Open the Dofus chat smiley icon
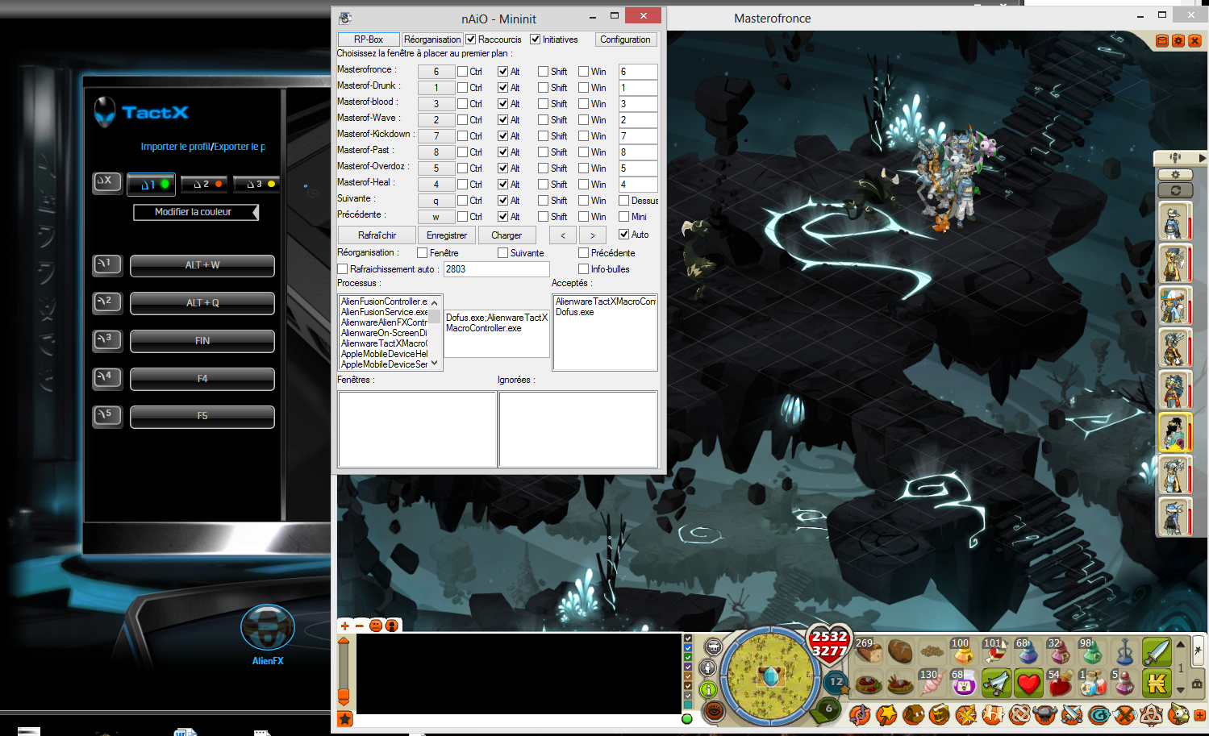The height and width of the screenshot is (736, 1209). [376, 626]
